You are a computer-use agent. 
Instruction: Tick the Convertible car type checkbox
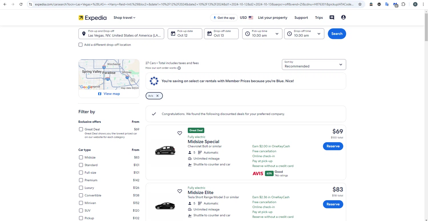(x=81, y=196)
